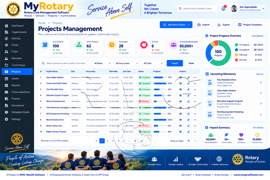The height and width of the screenshot is (180, 270).
Task: Open the All Clubs dropdown
Action: 153,63
